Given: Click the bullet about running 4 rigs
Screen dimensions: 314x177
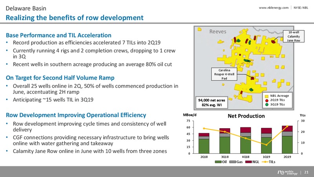Looking at the screenshot, I should click(x=94, y=53).
